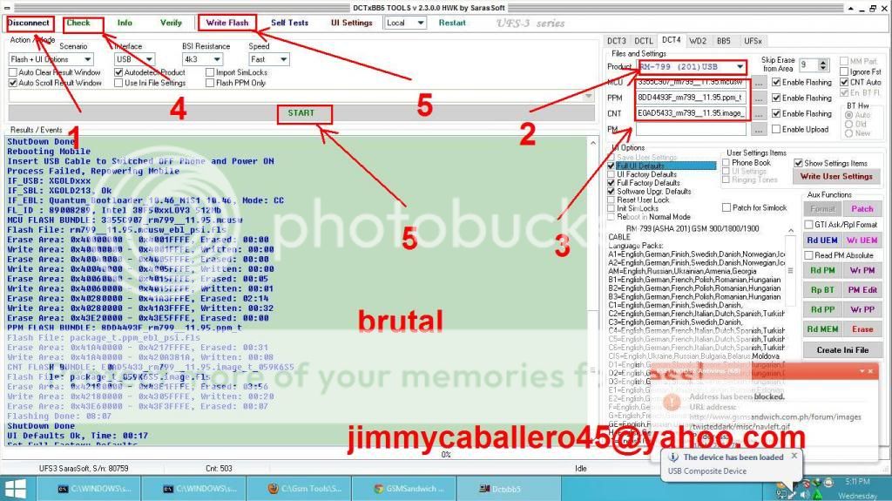Browse for the MCU file
892x501 pixels.
[x=759, y=83]
